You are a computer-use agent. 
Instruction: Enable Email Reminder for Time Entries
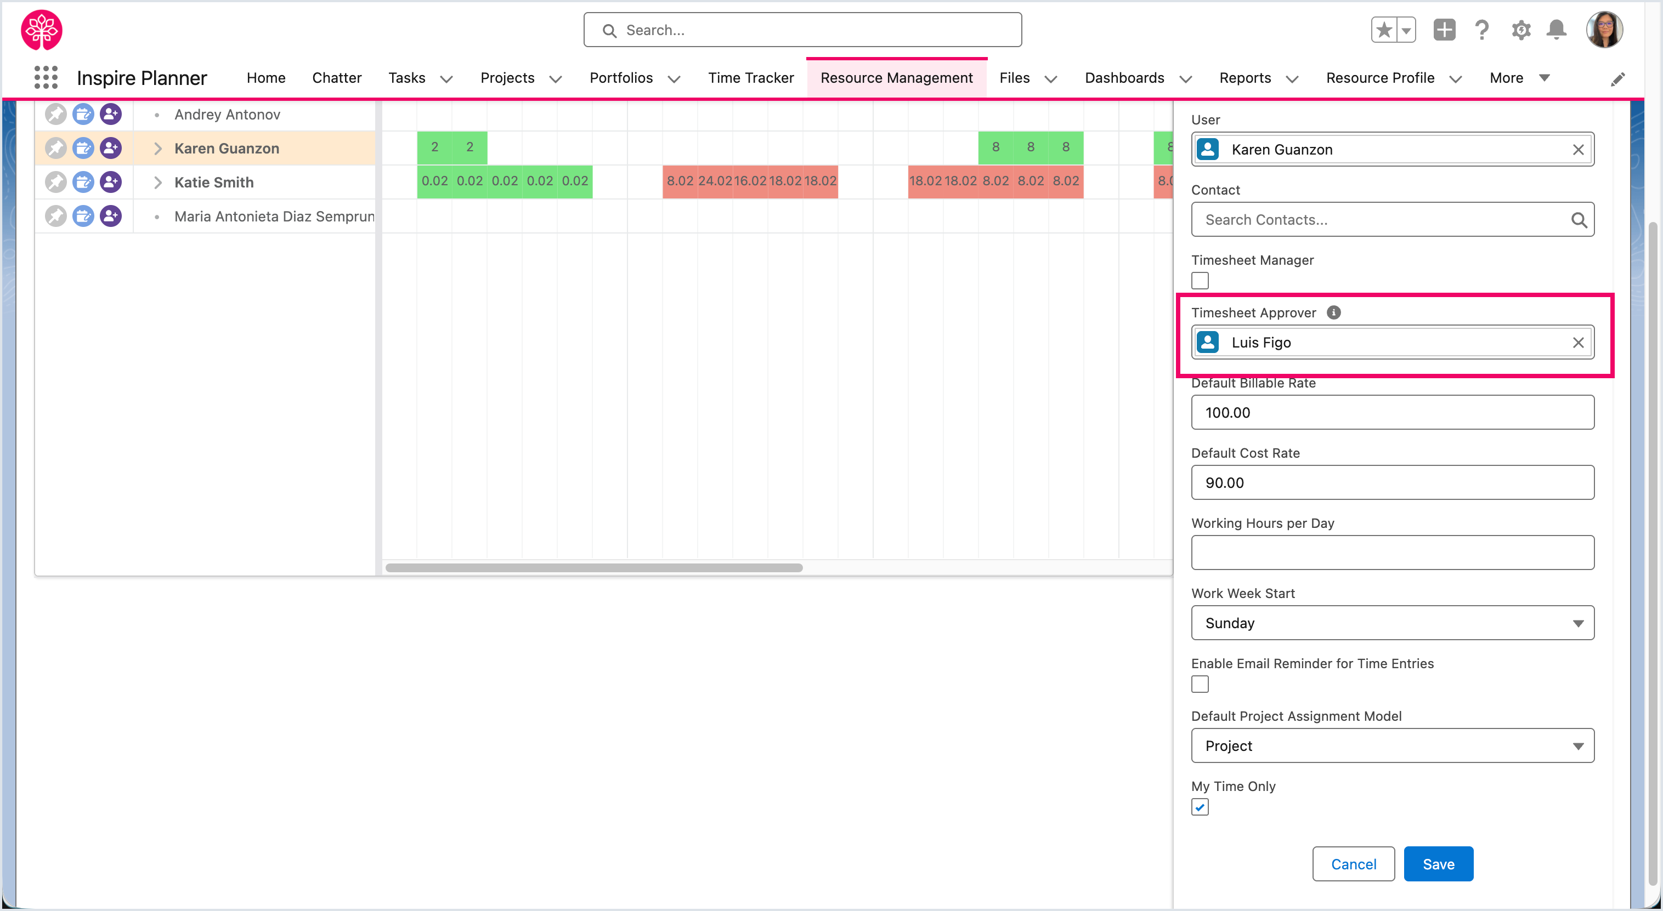(1200, 684)
